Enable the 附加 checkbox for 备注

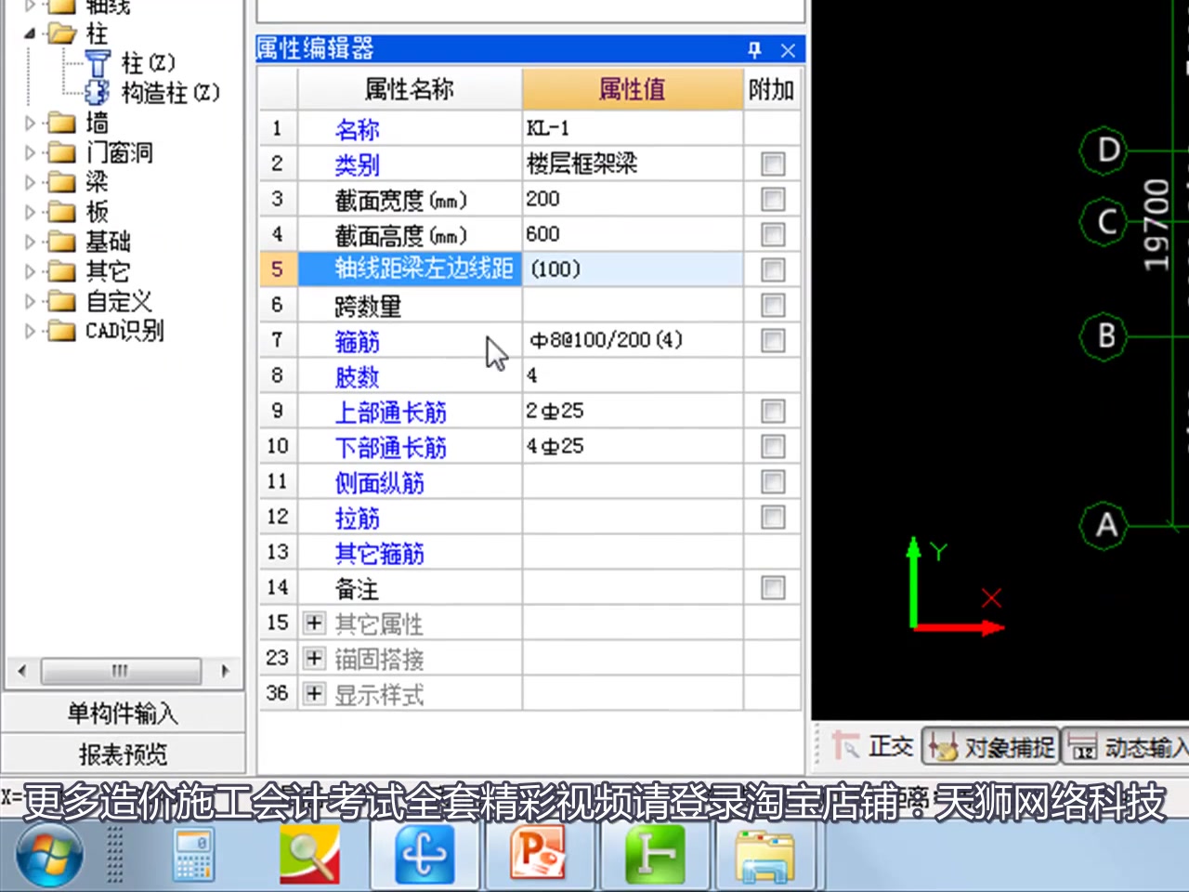pyautogui.click(x=773, y=587)
